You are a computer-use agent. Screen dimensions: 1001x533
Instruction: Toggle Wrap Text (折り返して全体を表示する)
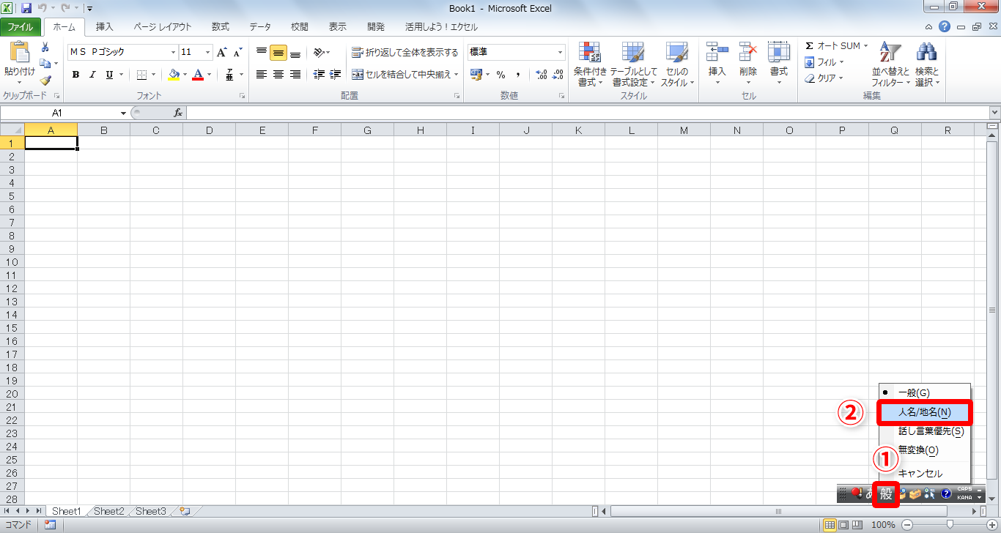(x=405, y=52)
